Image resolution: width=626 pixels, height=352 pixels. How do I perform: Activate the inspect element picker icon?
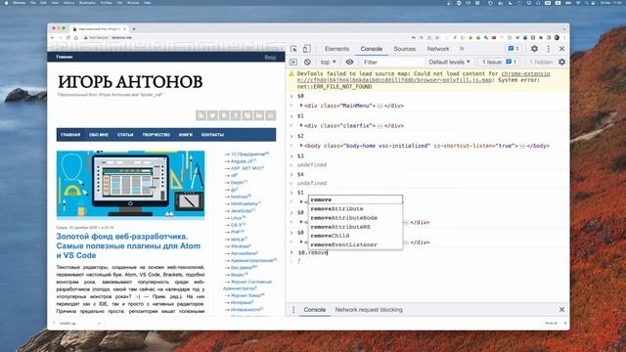(293, 49)
